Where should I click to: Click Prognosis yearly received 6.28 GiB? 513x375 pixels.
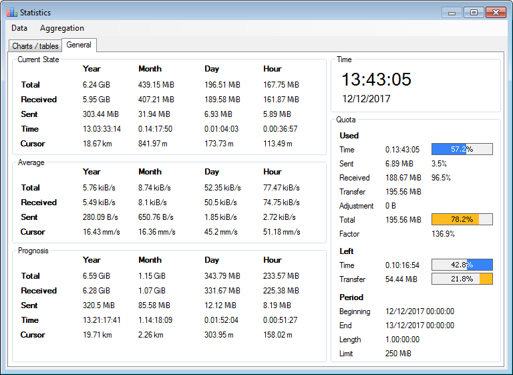point(96,291)
